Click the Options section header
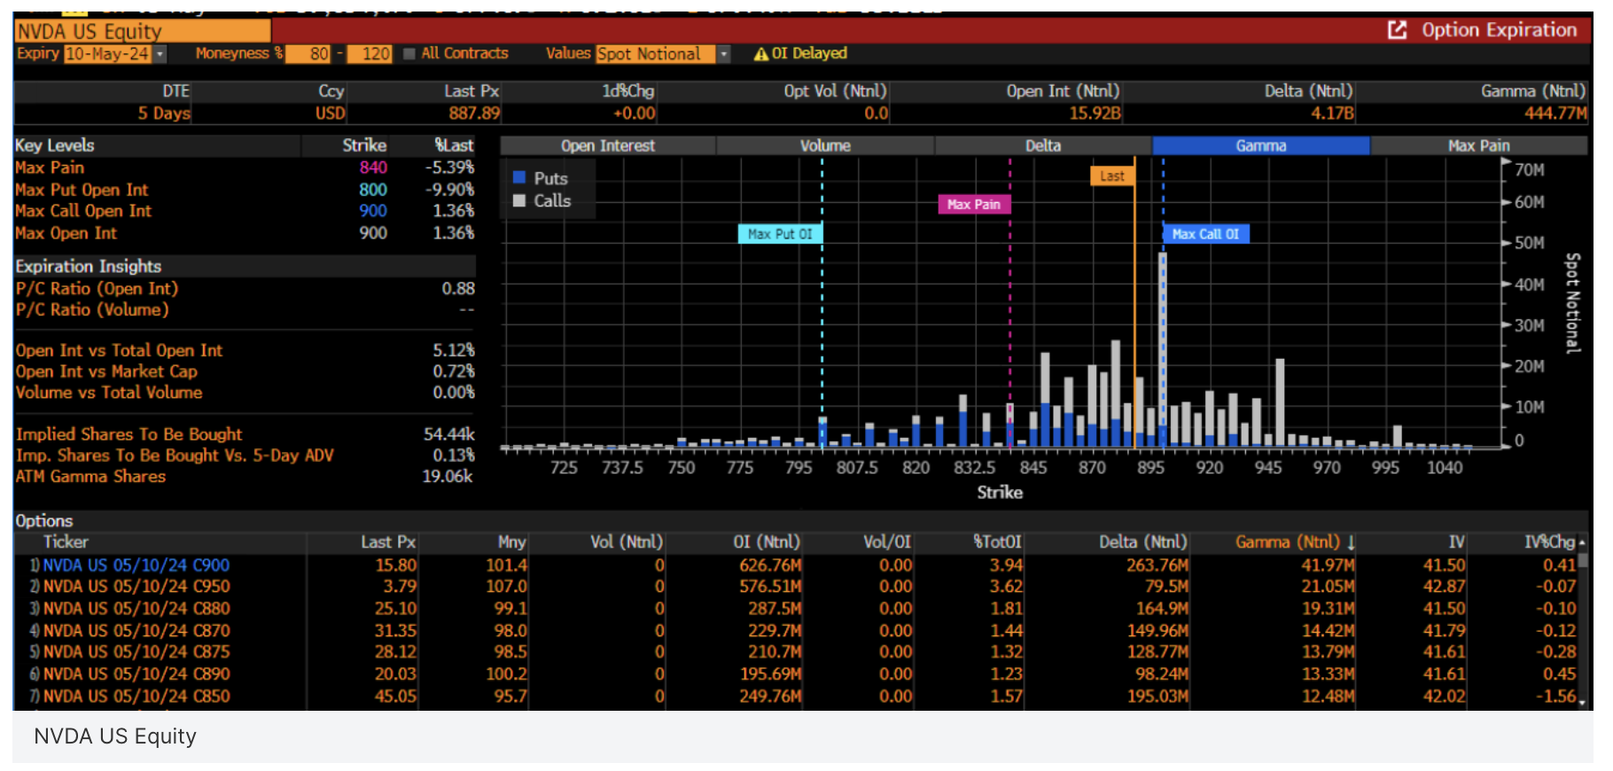1613x771 pixels. 44,521
